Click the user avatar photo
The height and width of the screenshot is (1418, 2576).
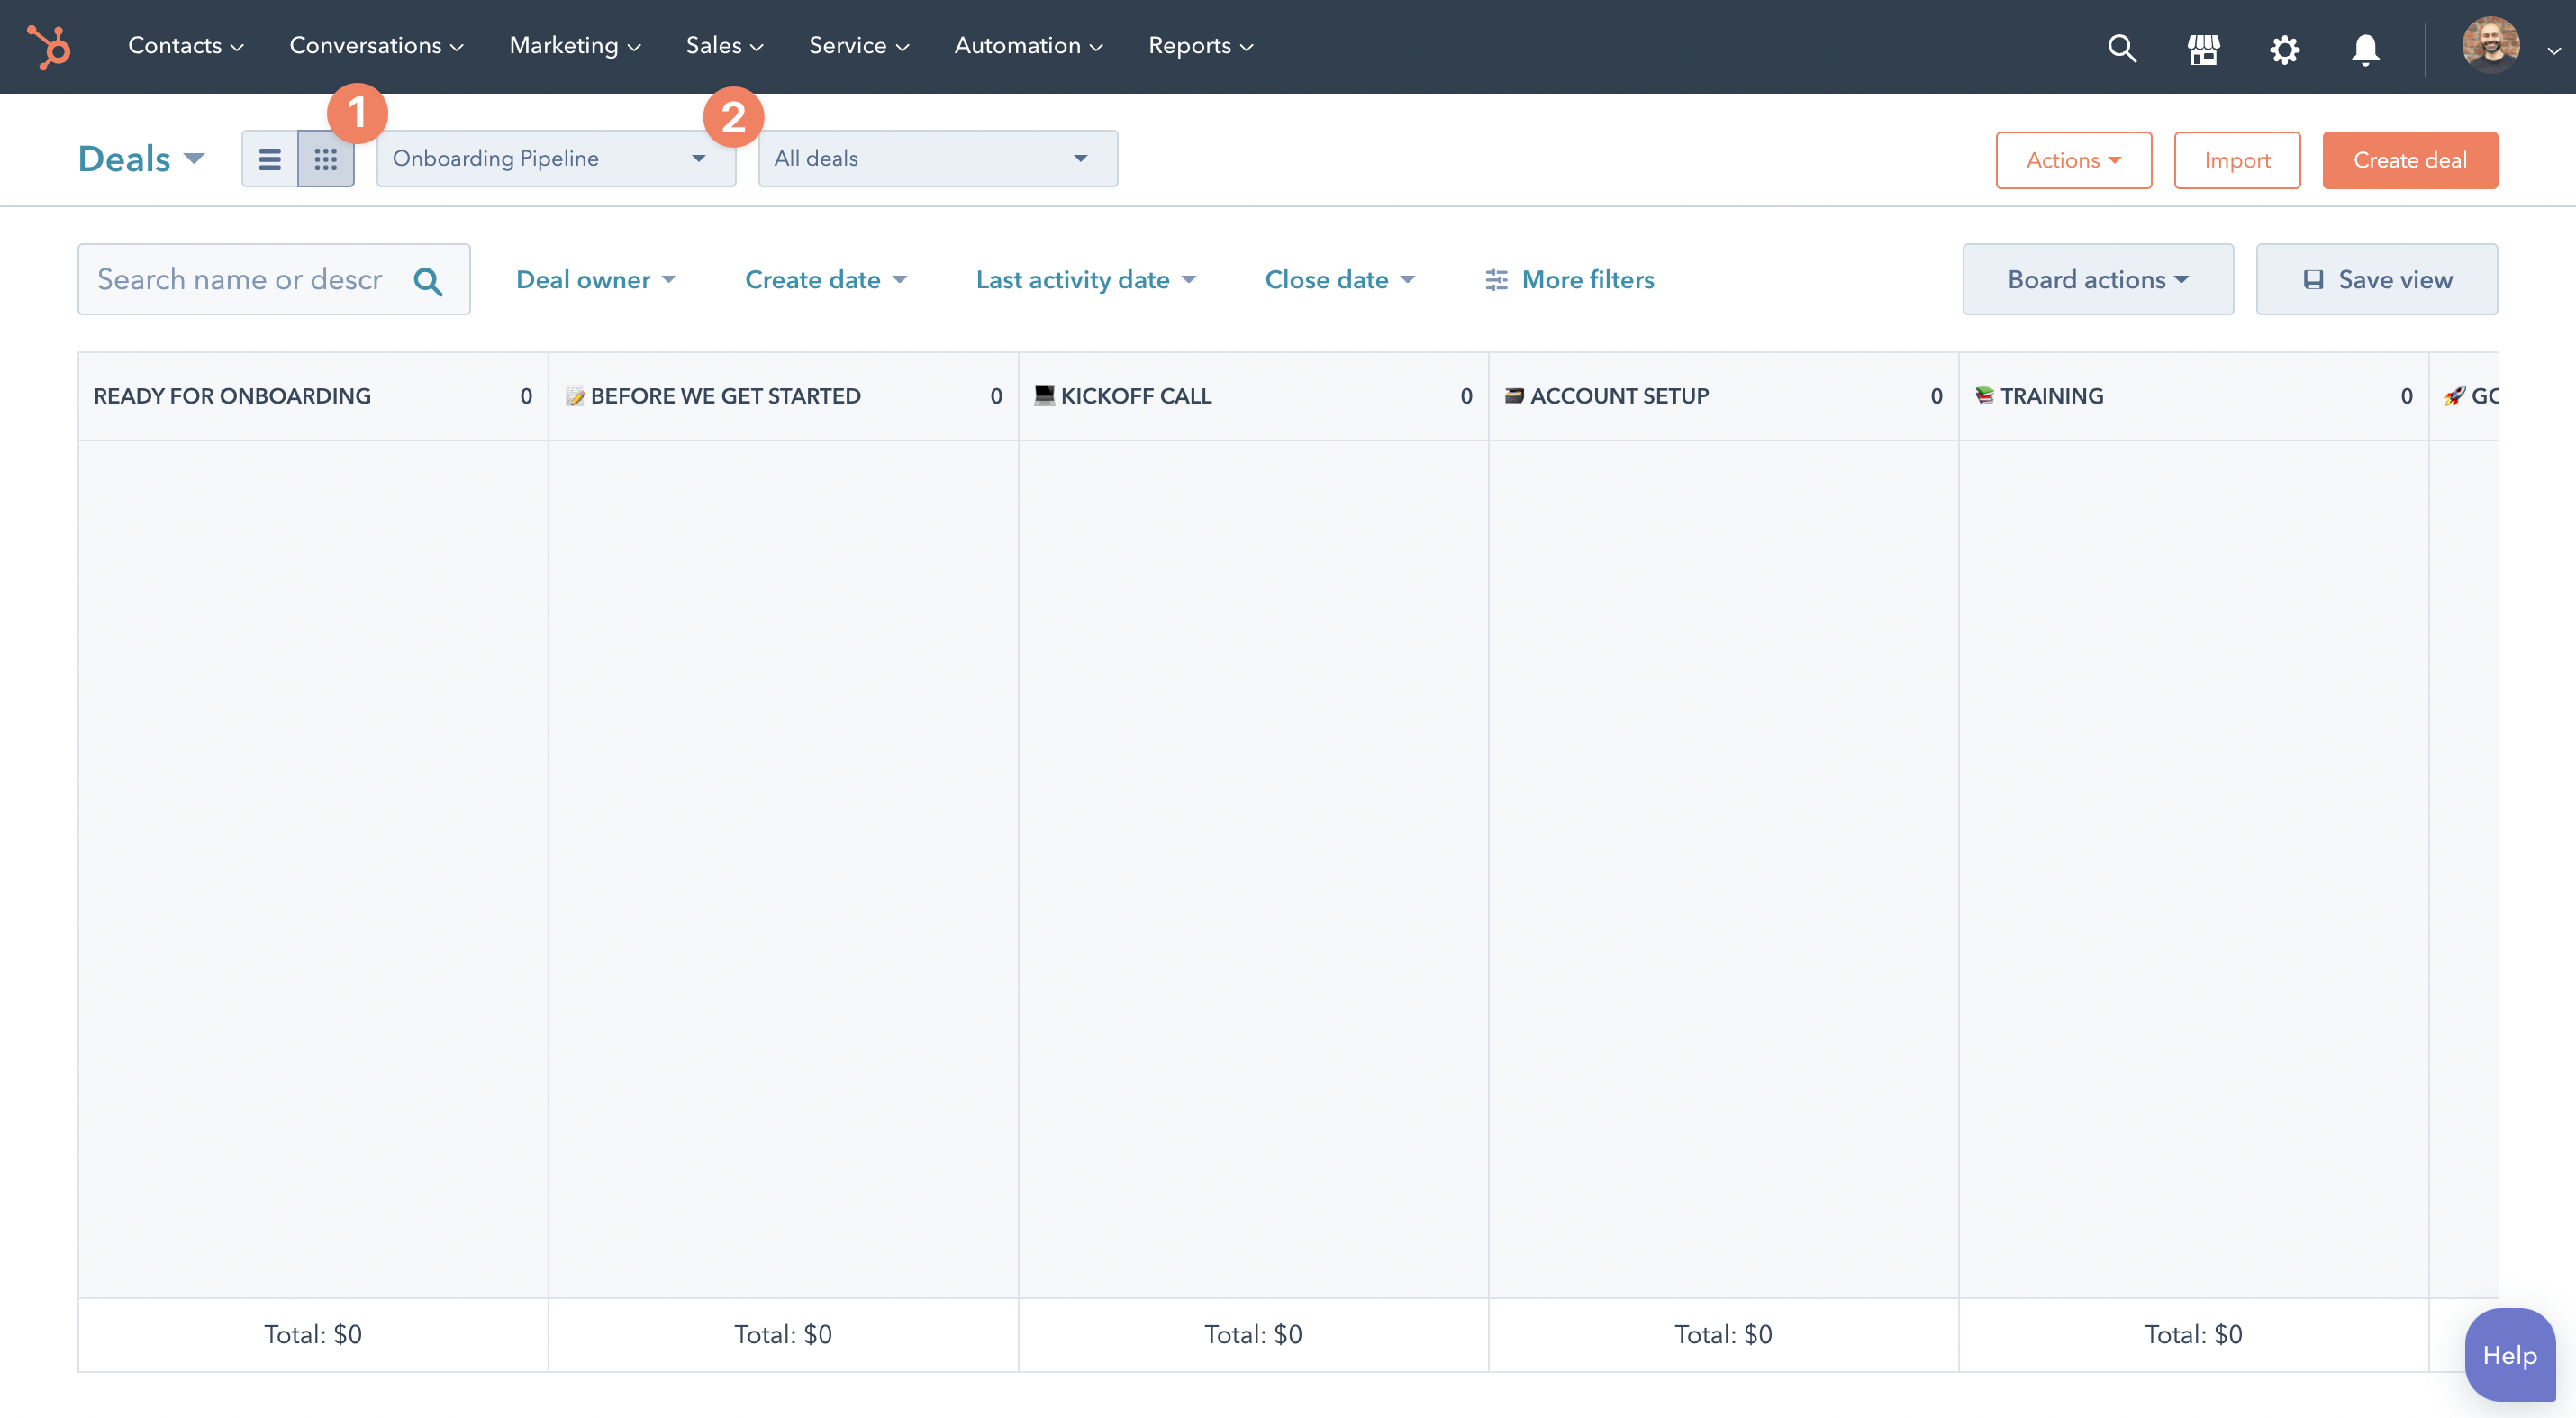point(2489,45)
